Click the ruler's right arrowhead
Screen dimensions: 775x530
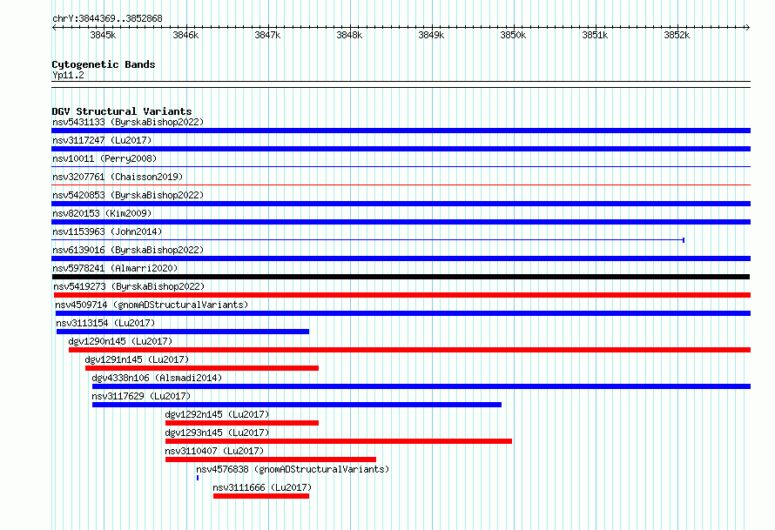click(748, 28)
